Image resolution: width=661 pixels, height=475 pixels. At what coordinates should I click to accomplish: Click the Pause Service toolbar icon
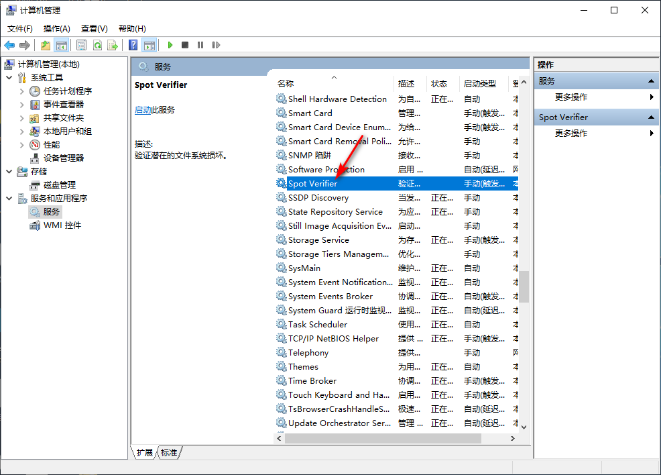[200, 45]
